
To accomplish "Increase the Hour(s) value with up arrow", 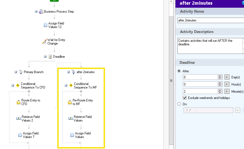I will [220, 83].
